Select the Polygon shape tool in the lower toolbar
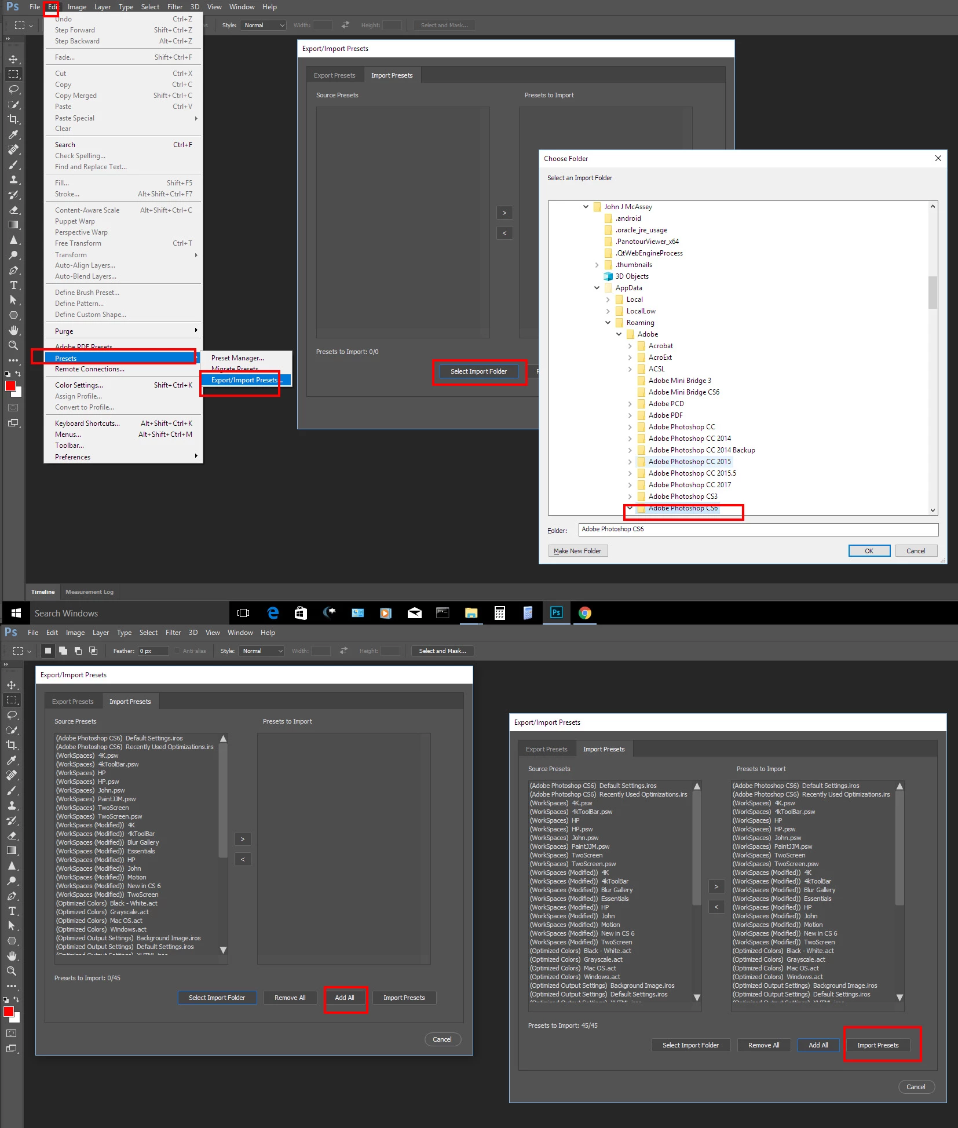958x1128 pixels. tap(12, 941)
